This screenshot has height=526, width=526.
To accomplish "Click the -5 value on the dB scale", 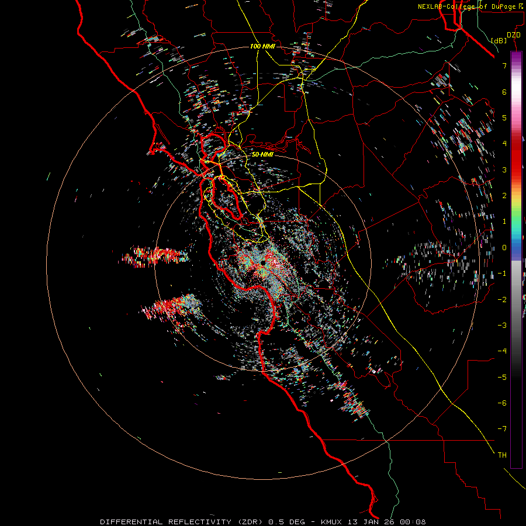I will [502, 377].
